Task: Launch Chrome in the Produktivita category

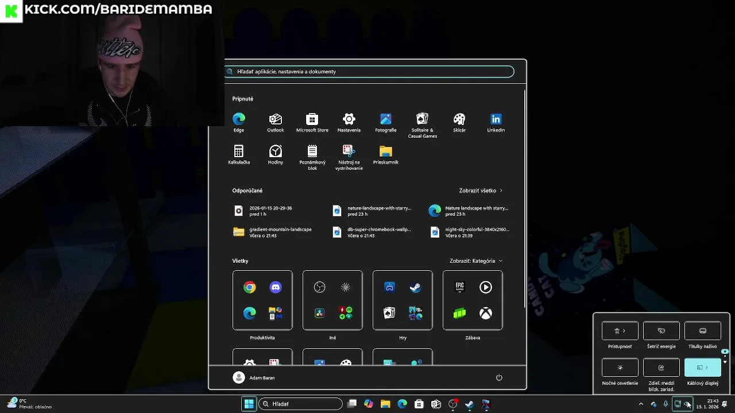Action: [249, 287]
